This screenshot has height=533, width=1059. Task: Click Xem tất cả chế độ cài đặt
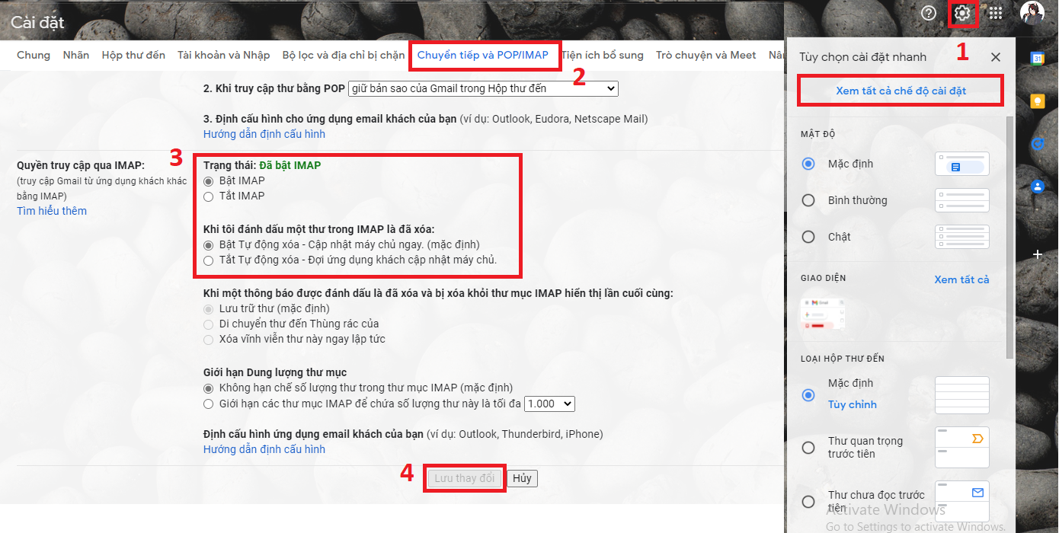pyautogui.click(x=901, y=91)
